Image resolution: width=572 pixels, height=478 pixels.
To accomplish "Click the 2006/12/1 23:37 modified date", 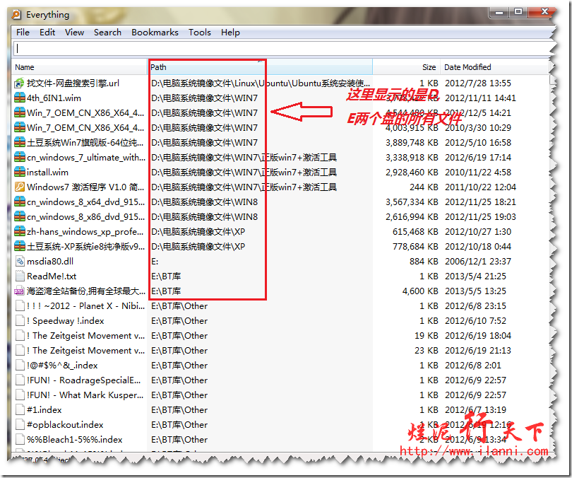I will coord(478,262).
